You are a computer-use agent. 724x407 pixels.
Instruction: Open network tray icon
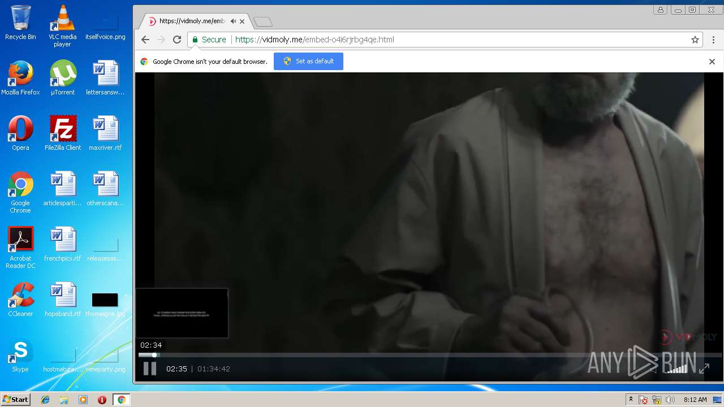tap(657, 400)
